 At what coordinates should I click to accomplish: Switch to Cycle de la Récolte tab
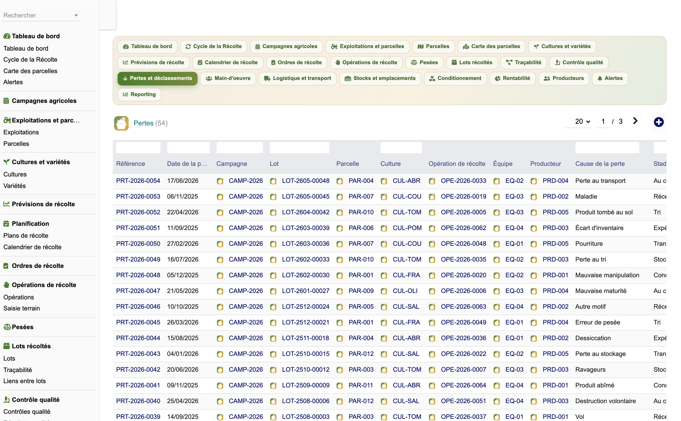point(213,47)
